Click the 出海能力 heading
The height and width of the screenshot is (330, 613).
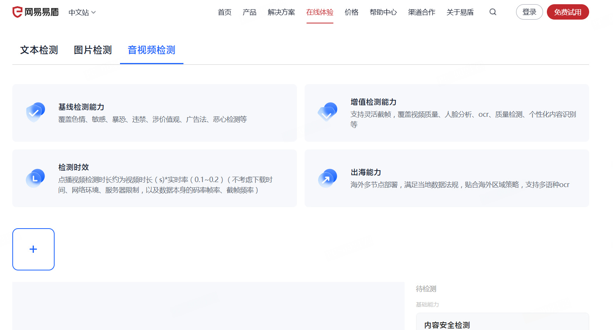pyautogui.click(x=366, y=172)
